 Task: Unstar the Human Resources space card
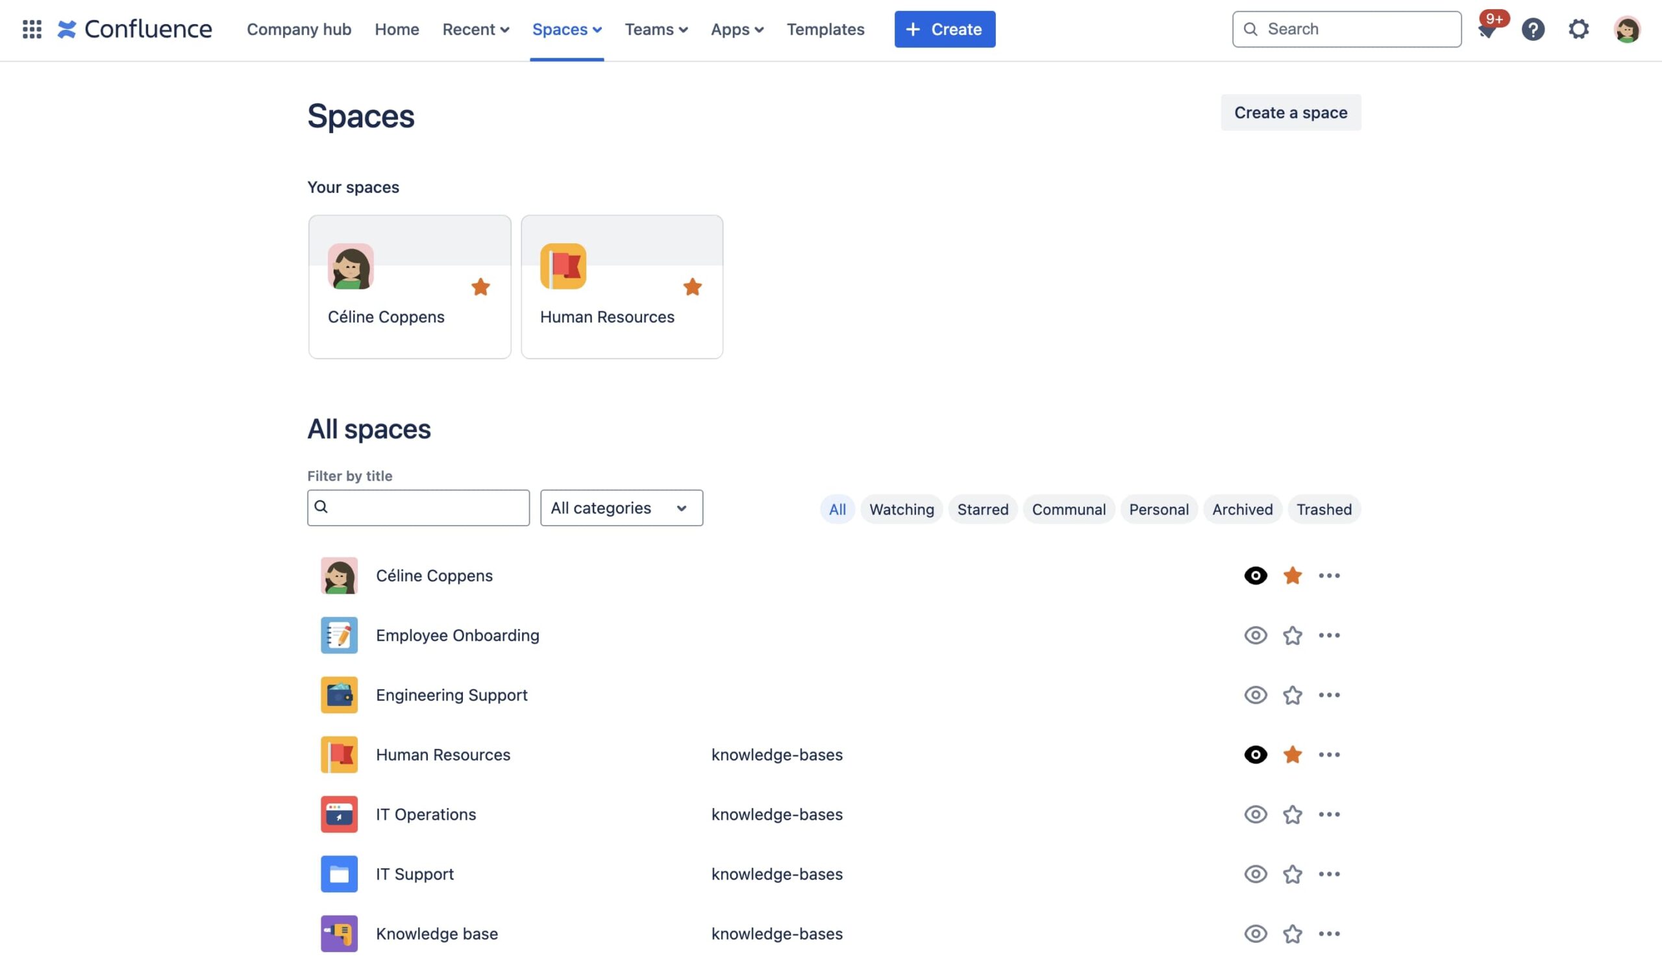693,287
